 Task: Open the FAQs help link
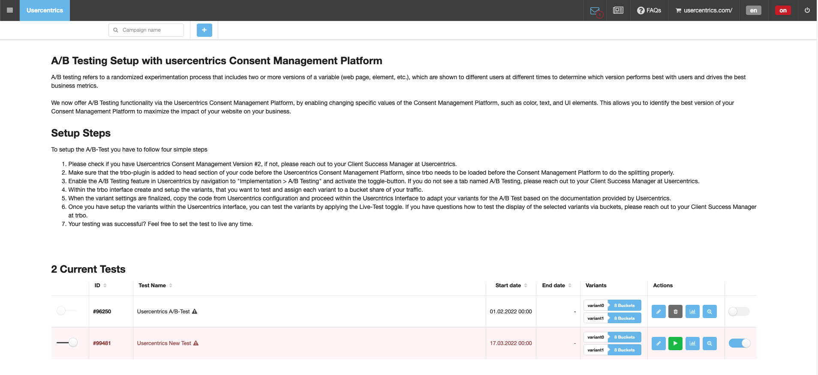[x=649, y=10]
